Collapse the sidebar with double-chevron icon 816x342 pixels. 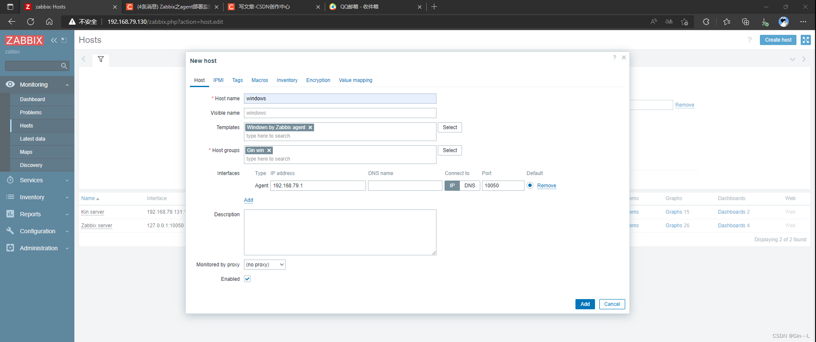point(54,40)
